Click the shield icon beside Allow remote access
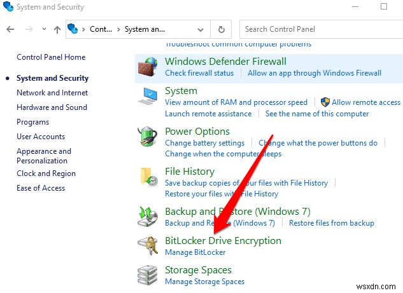The image size is (403, 293). pyautogui.click(x=325, y=102)
